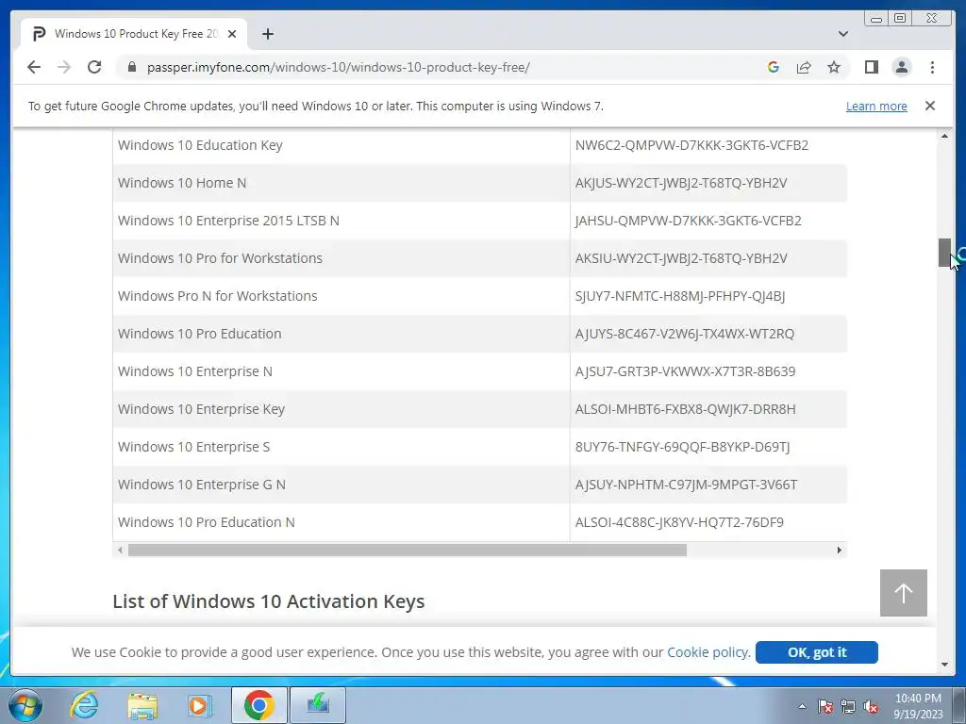Select the Windows 10 Home N label
Image resolution: width=966 pixels, height=724 pixels.
click(x=182, y=183)
